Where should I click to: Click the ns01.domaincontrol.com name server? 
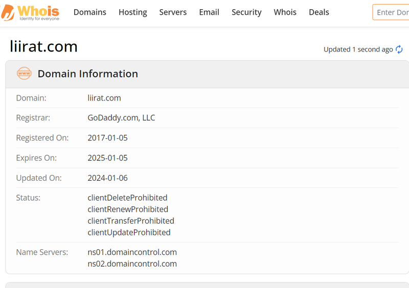pyautogui.click(x=132, y=252)
